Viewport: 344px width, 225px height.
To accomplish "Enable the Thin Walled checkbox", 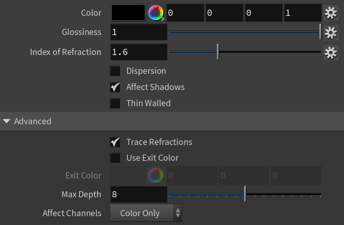I will click(x=115, y=103).
